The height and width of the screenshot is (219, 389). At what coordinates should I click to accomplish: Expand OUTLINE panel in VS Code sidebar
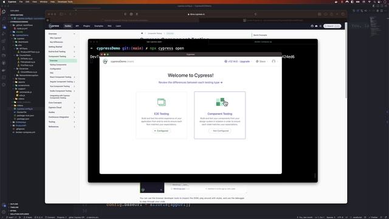pyautogui.click(x=14, y=204)
